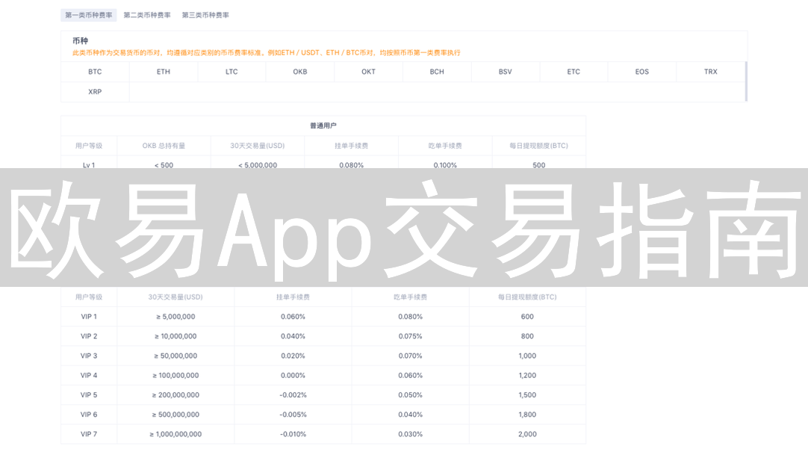Click VIP 6 withdrawal limit 1,800
The width and height of the screenshot is (808, 455).
[527, 415]
